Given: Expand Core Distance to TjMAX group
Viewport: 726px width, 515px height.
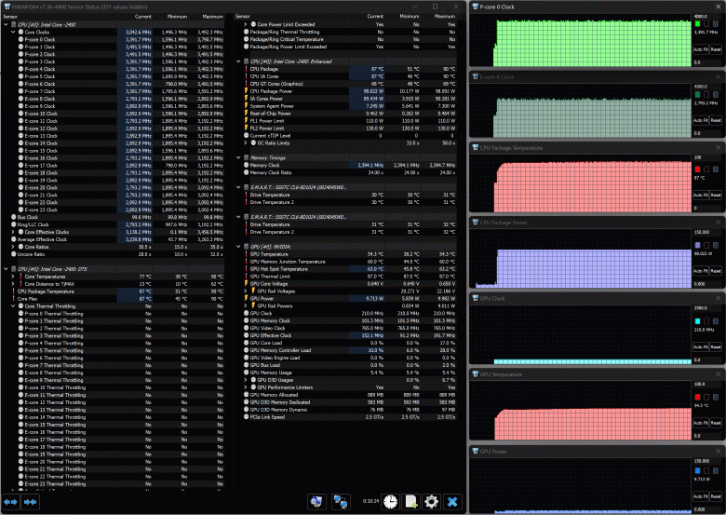Looking at the screenshot, I should point(13,284).
